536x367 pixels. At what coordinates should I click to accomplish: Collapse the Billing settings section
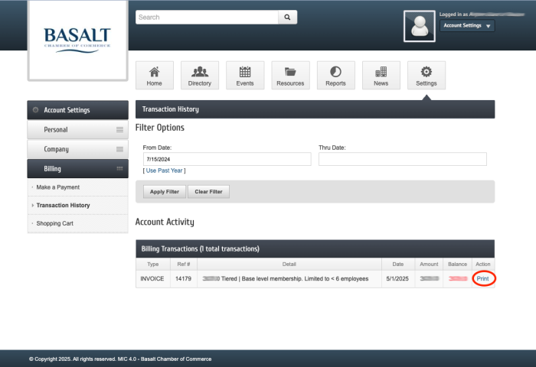pos(77,169)
